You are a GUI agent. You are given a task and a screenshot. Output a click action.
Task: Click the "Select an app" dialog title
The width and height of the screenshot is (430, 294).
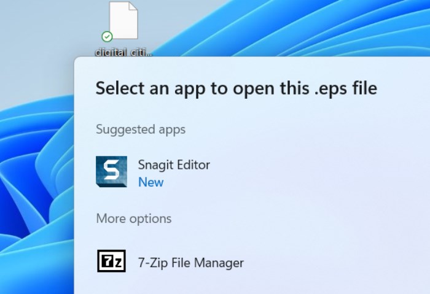[236, 88]
